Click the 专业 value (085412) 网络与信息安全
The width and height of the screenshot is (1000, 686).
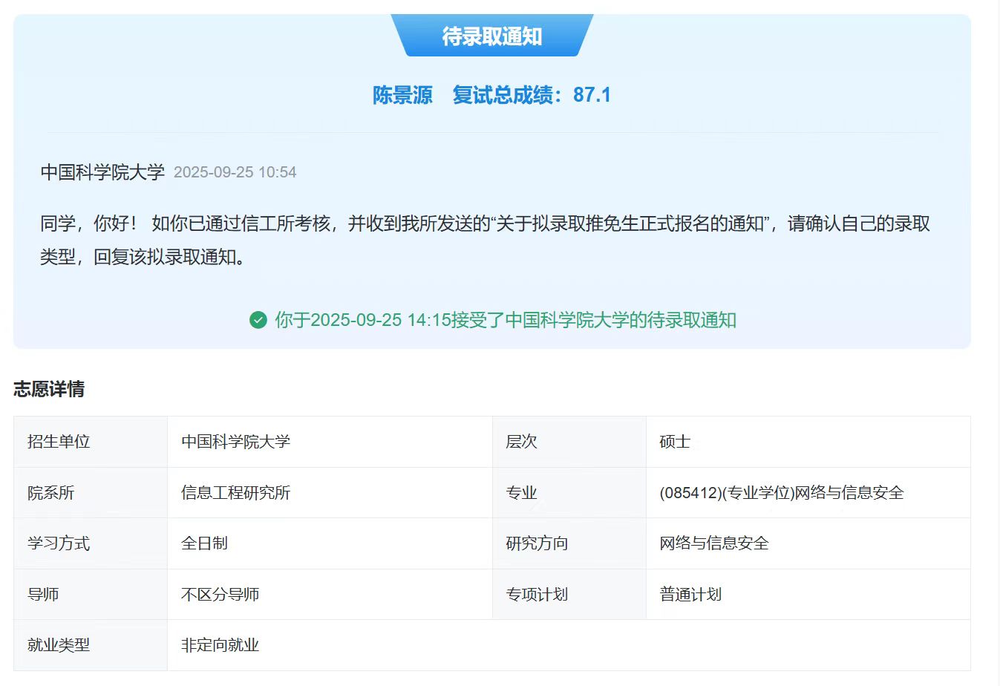pos(781,493)
